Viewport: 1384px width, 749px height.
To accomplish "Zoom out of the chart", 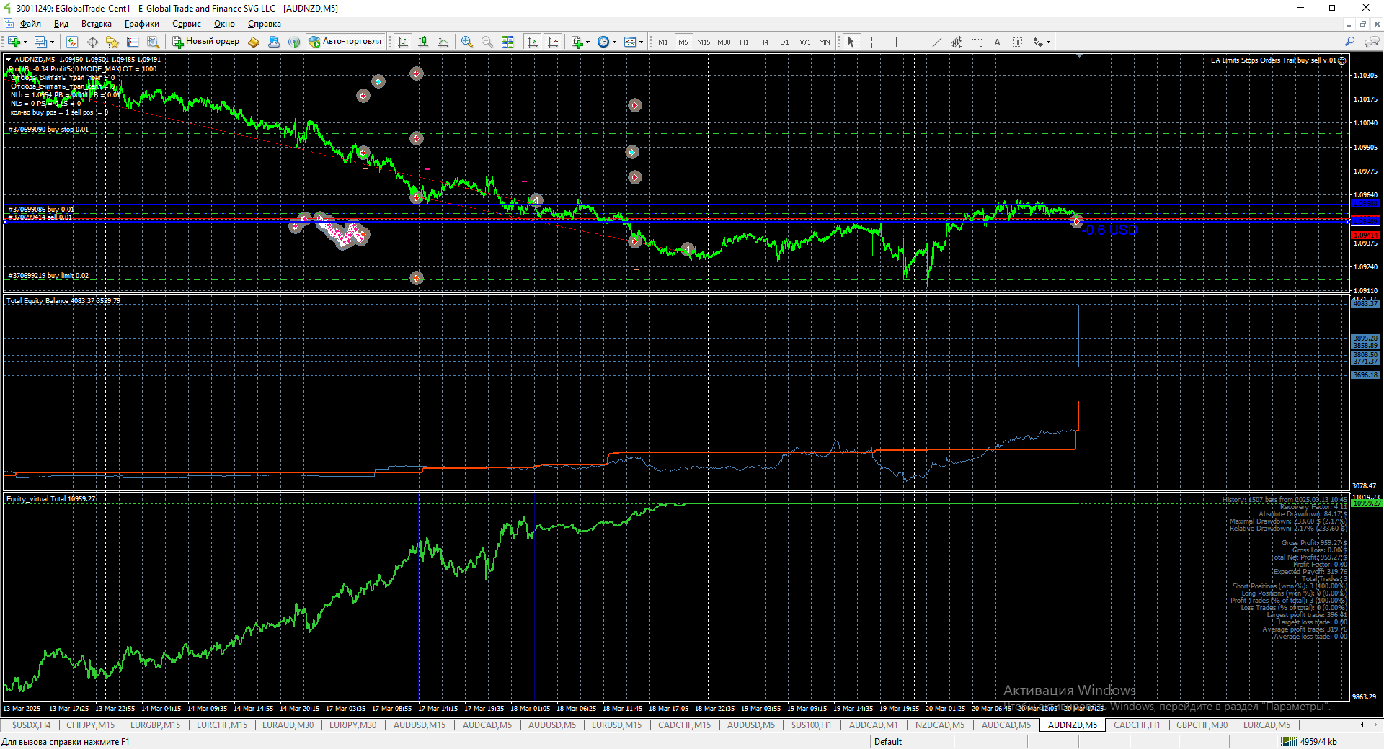I will [487, 42].
